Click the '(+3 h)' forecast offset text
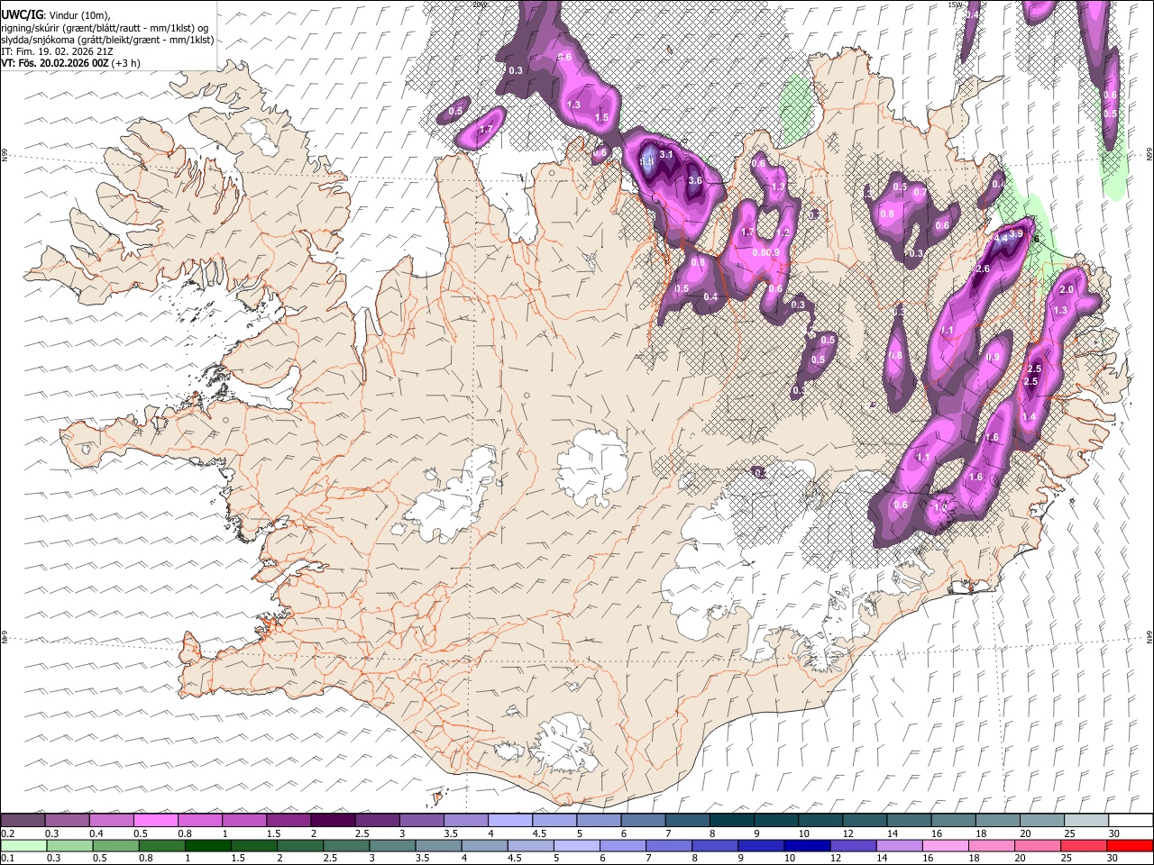Screen dimensions: 1154x865 (126, 64)
